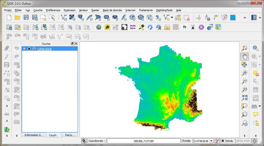Toggle mouse coordinate display in the status bar

pyautogui.click(x=84, y=141)
